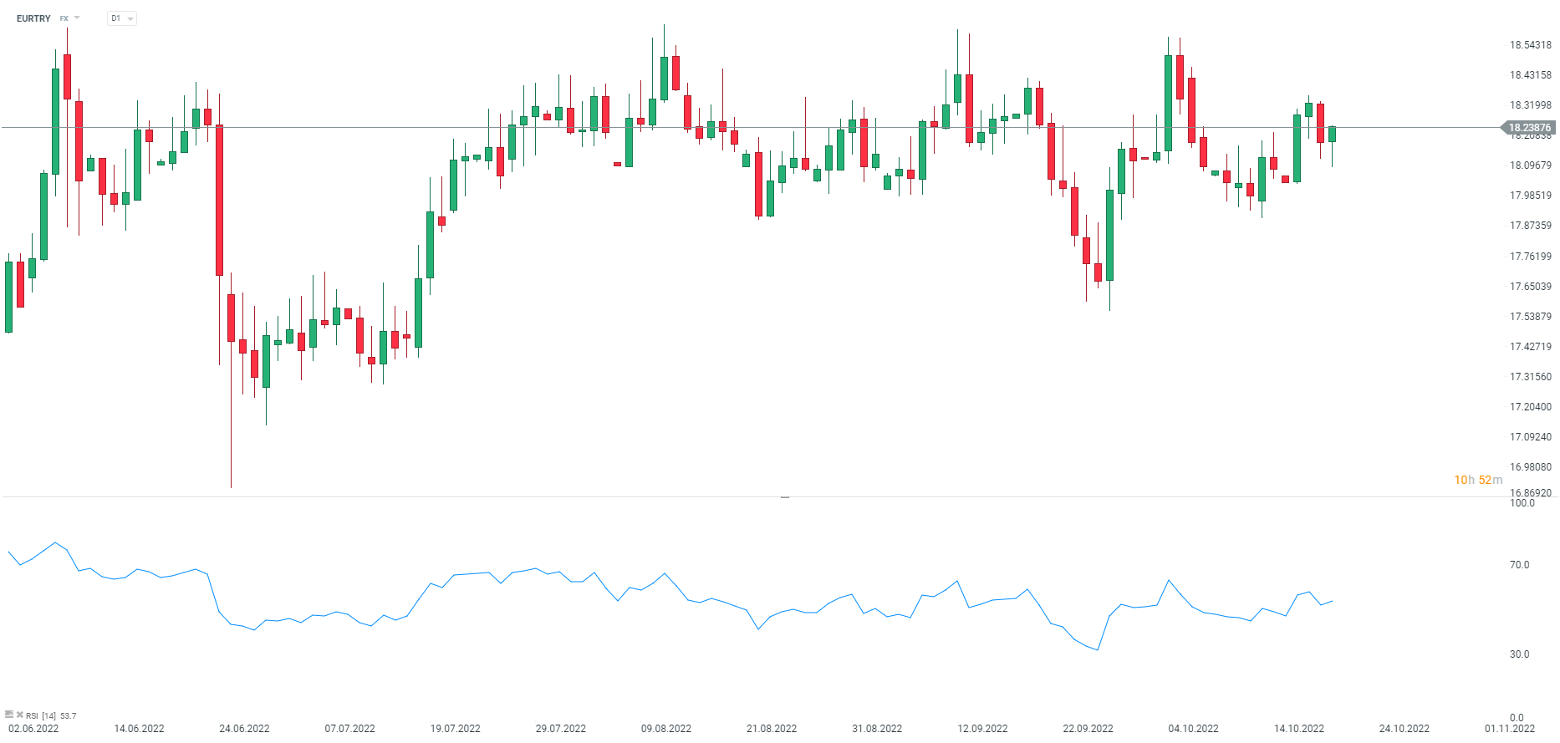Click the 01.11.2022 date on time axis
Viewport: 1560px width, 743px height.
[1510, 729]
